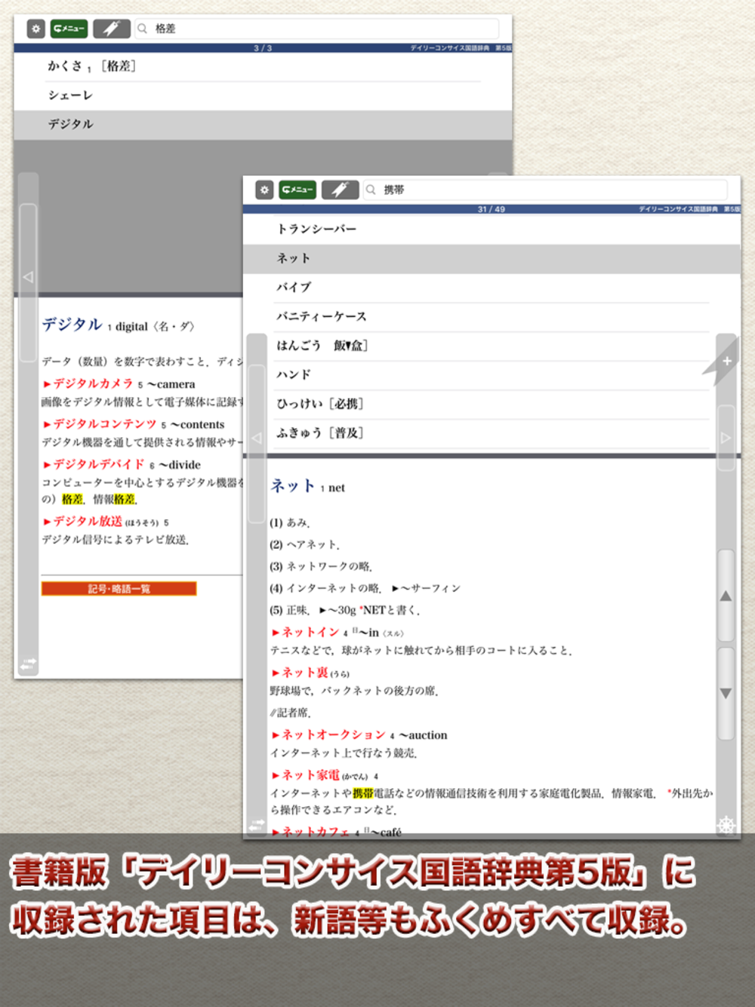Select the バニティーケース result row
Screen dimensions: 755x1007
click(491, 317)
